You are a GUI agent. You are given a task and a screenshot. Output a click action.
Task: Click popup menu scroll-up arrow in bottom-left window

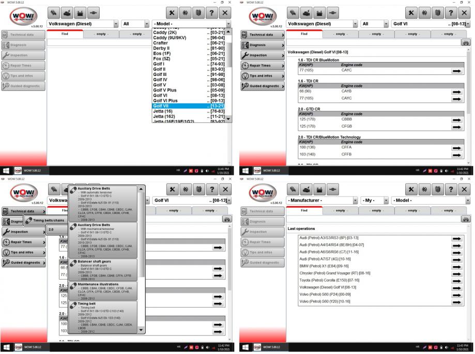coord(141,189)
